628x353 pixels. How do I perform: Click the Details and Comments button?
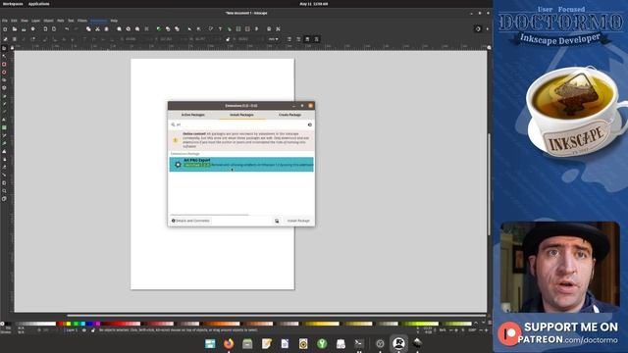tap(190, 221)
